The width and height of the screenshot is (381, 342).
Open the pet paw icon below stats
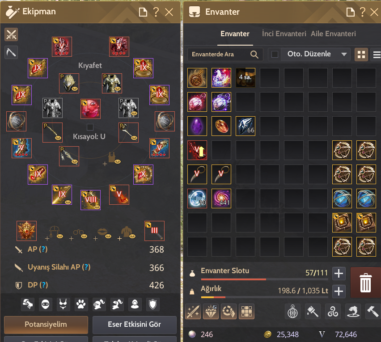[x=81, y=304]
